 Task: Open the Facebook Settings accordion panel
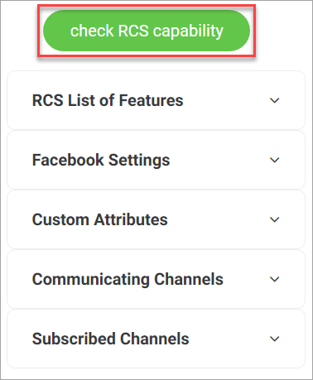(x=156, y=160)
